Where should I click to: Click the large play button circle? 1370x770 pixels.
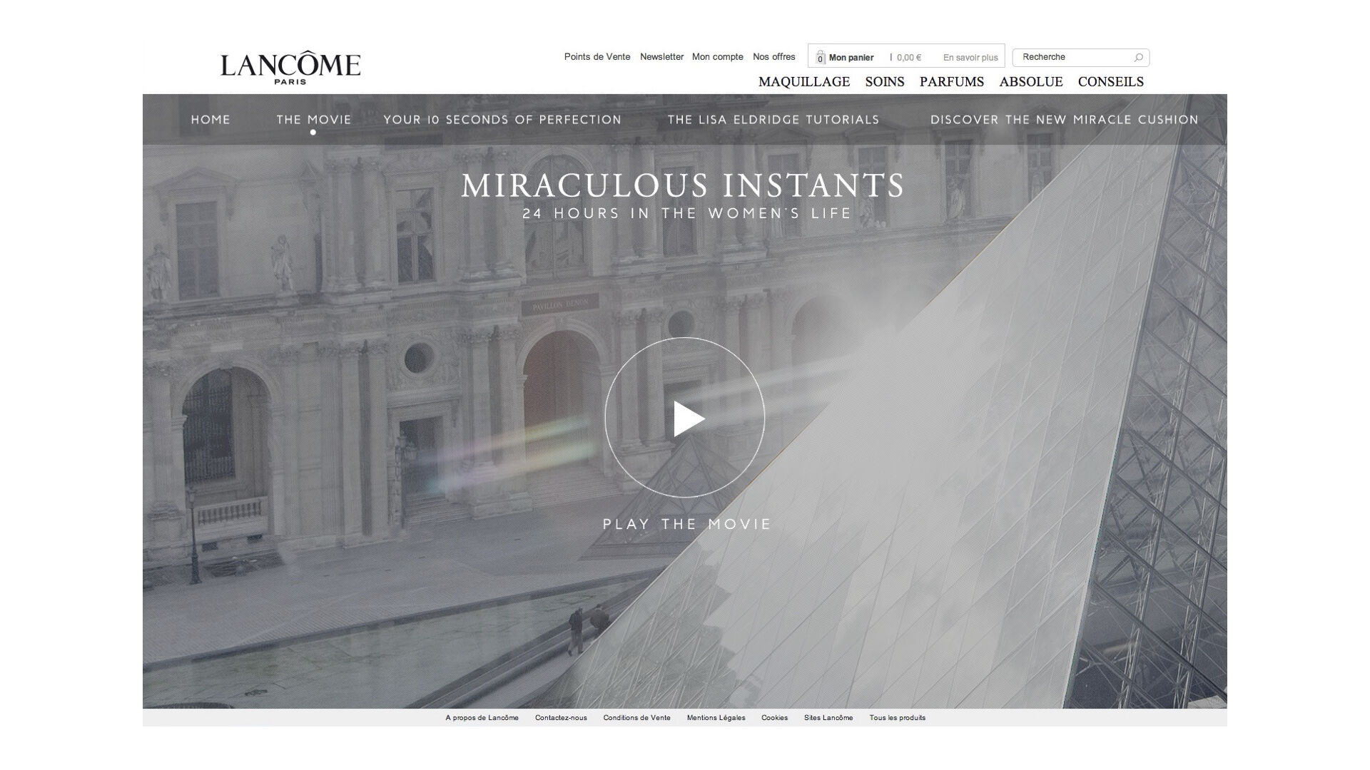tap(685, 418)
